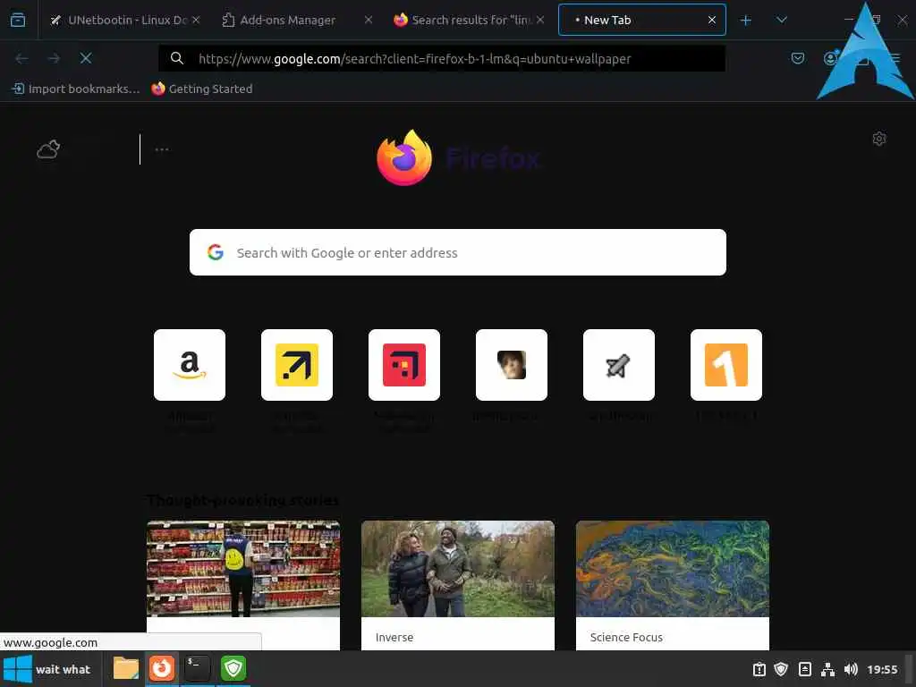The height and width of the screenshot is (687, 916).
Task: Go back one page
Action: [21, 58]
